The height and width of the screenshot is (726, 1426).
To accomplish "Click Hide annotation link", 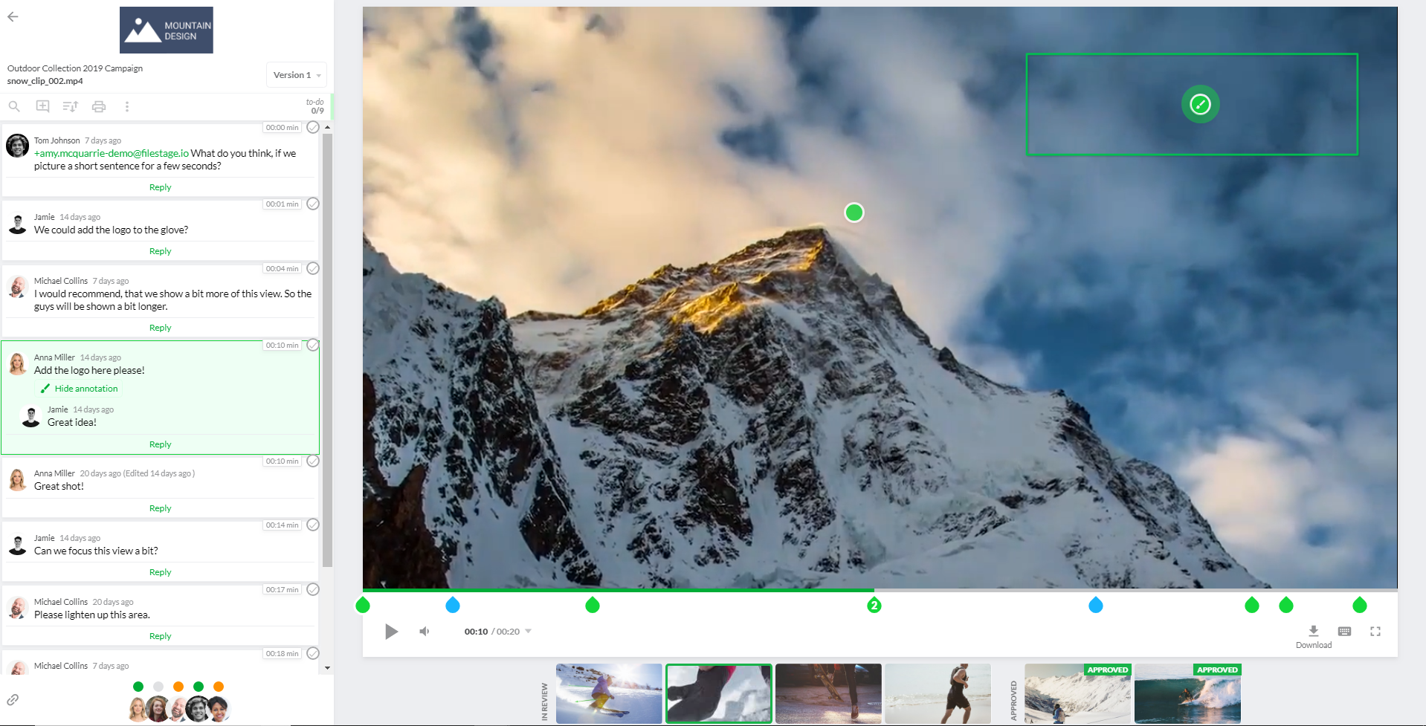I will click(x=79, y=389).
